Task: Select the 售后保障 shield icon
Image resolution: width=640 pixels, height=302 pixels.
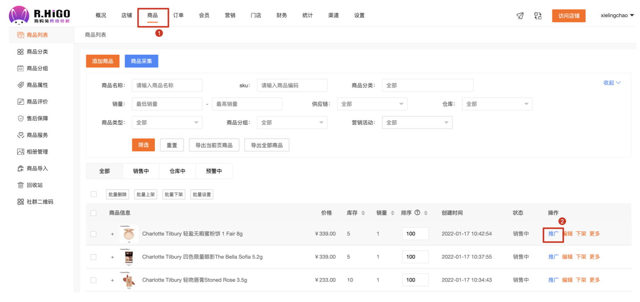Action: click(20, 119)
